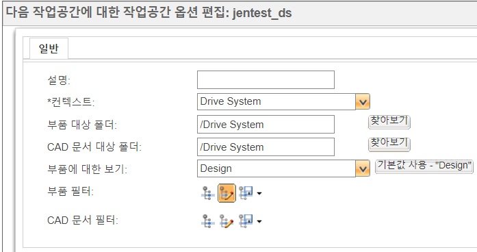Click the 부품에 대한 보기: label
The height and width of the screenshot is (252, 477).
[88, 169]
